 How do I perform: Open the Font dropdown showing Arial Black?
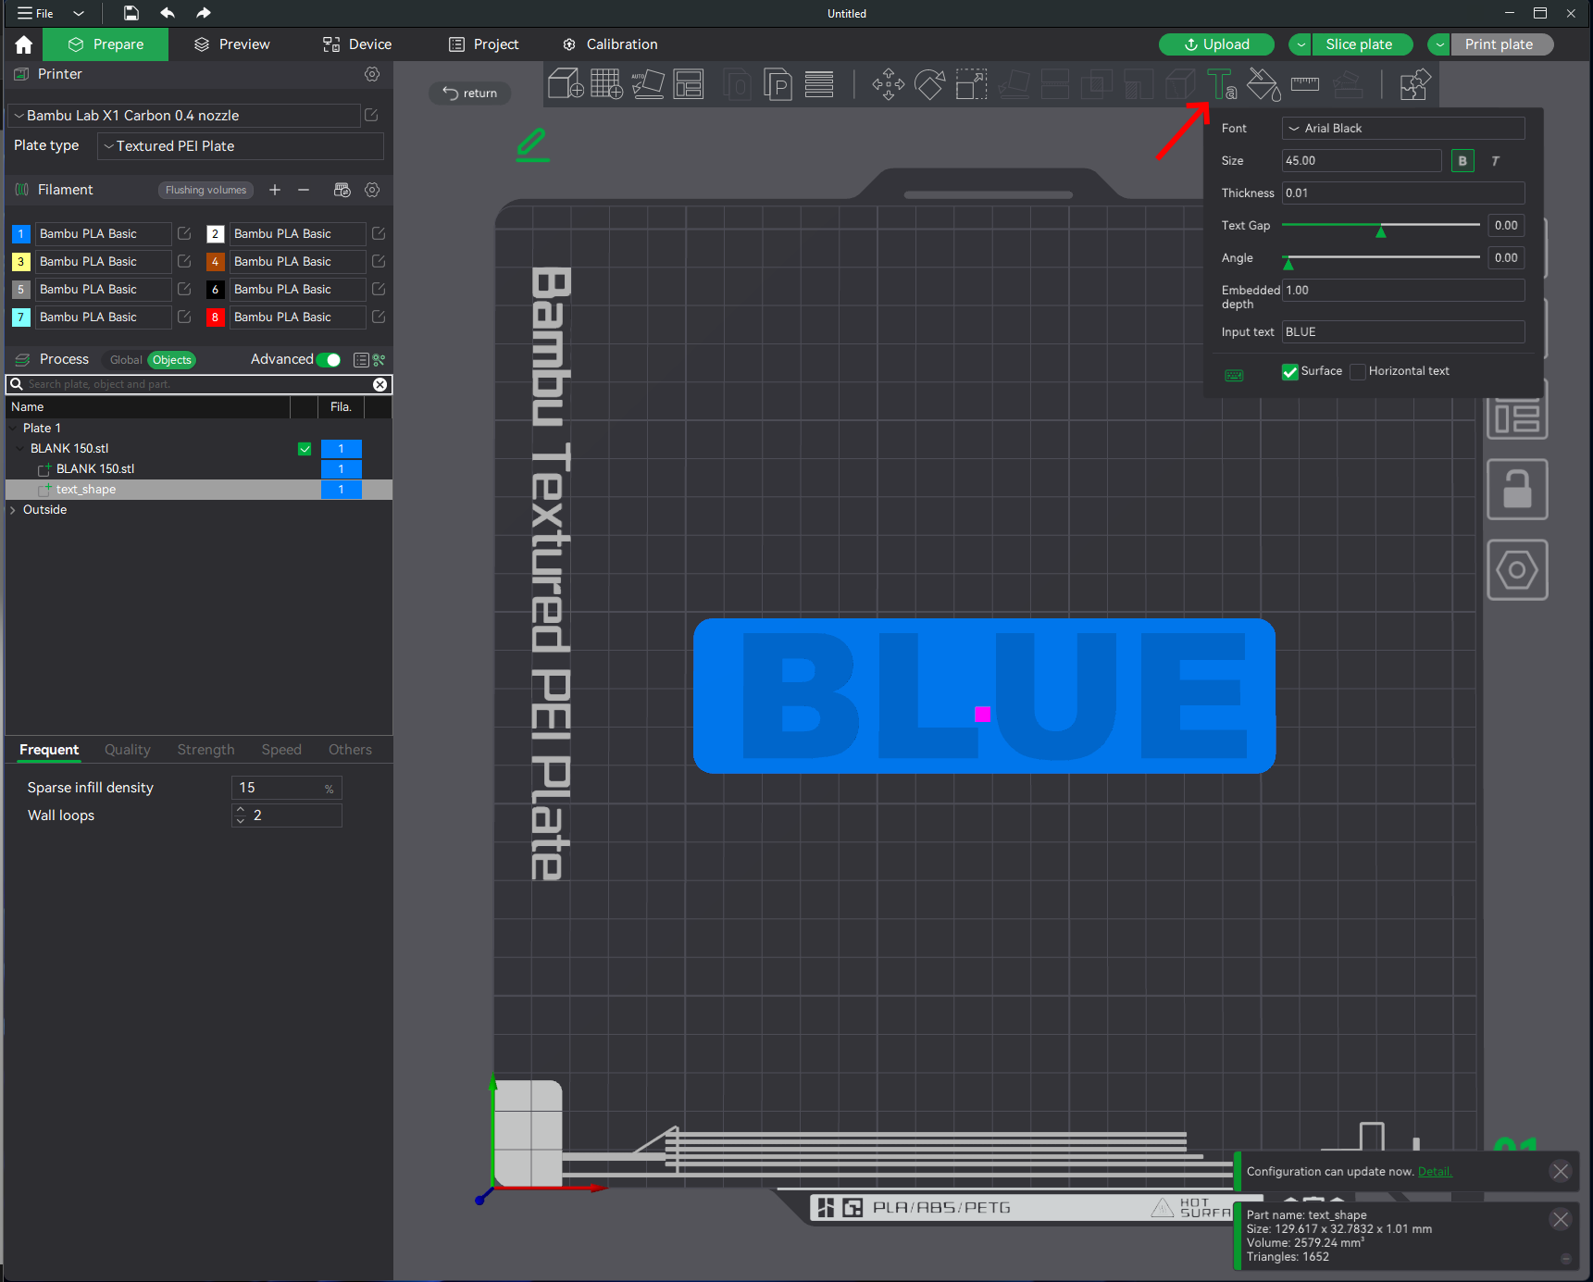[x=1403, y=129]
